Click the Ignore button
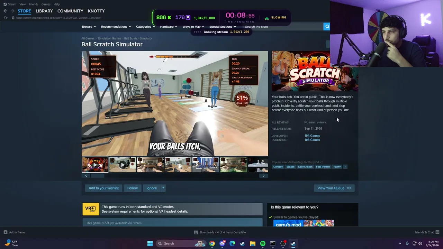 click(152, 188)
